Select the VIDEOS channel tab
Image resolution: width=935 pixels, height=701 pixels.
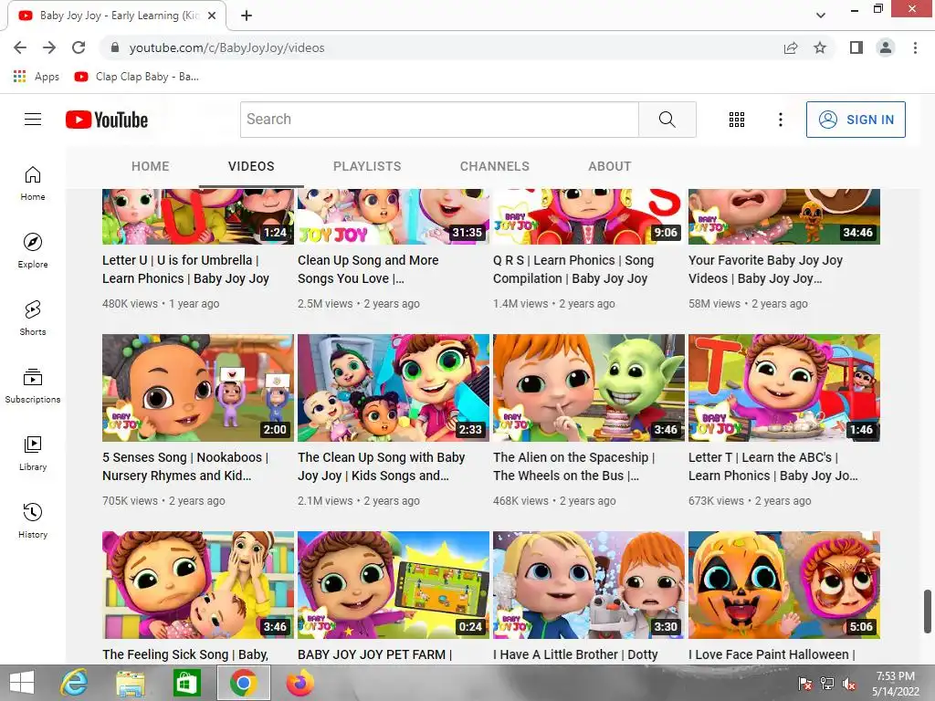click(x=251, y=166)
